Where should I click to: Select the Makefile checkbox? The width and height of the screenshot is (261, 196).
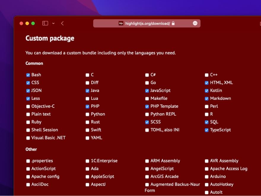(147, 99)
